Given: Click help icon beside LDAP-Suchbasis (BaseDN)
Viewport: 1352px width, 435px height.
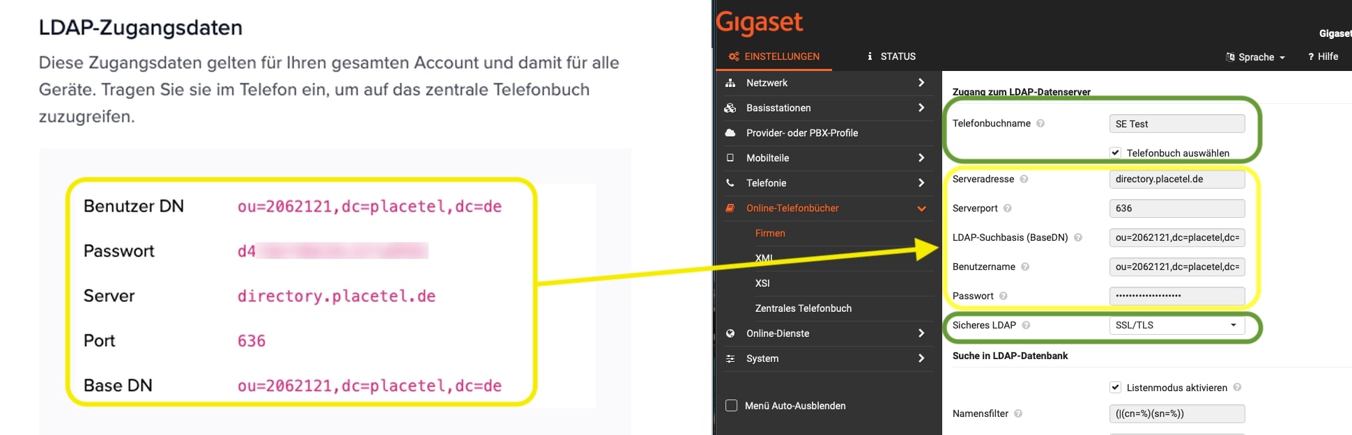Looking at the screenshot, I should pos(1078,237).
